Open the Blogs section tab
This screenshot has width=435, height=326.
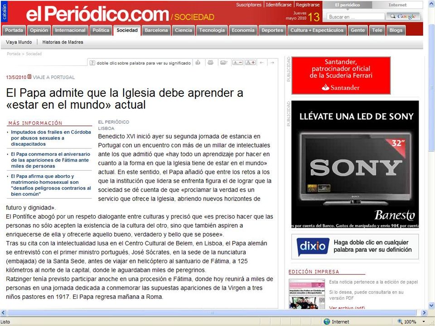tap(396, 30)
